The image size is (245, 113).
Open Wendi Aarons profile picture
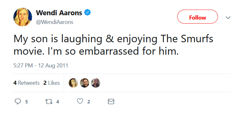coord(23,17)
